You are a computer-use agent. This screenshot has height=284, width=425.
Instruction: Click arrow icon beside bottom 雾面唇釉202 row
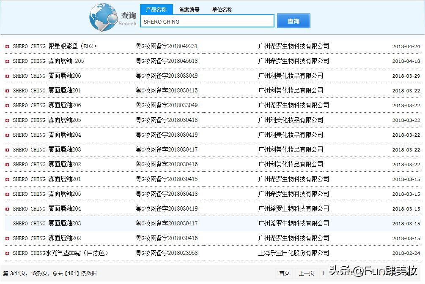click(6, 238)
